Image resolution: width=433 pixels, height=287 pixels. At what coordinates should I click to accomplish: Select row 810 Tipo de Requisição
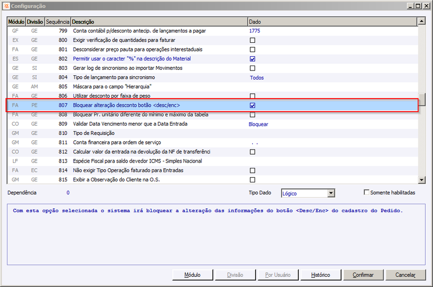212,133
